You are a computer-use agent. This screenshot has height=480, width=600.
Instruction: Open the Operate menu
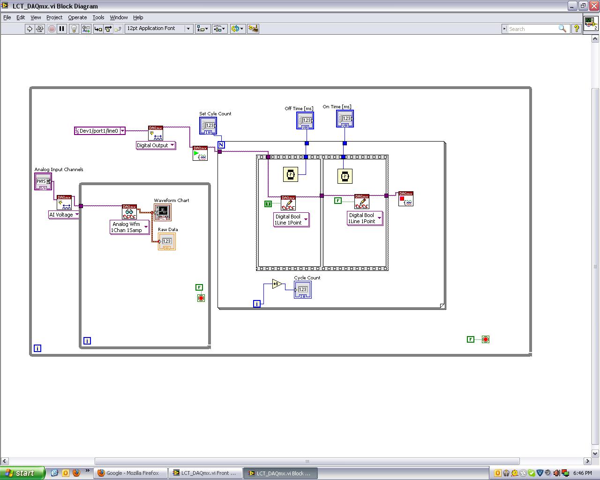[77, 17]
